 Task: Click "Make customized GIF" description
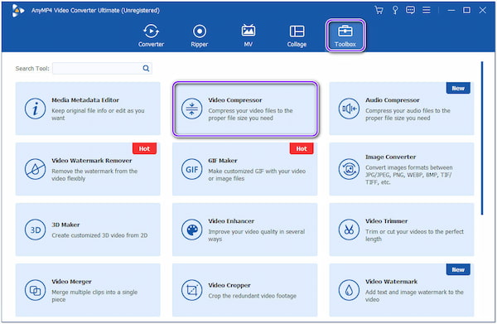click(x=257, y=175)
